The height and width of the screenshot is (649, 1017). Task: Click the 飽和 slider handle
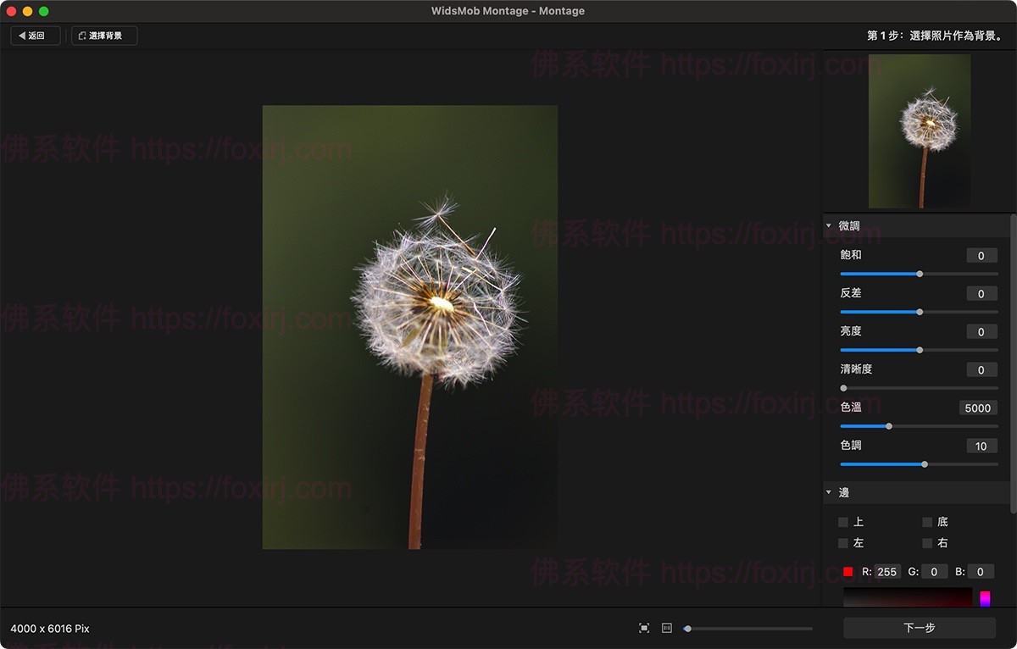(920, 274)
